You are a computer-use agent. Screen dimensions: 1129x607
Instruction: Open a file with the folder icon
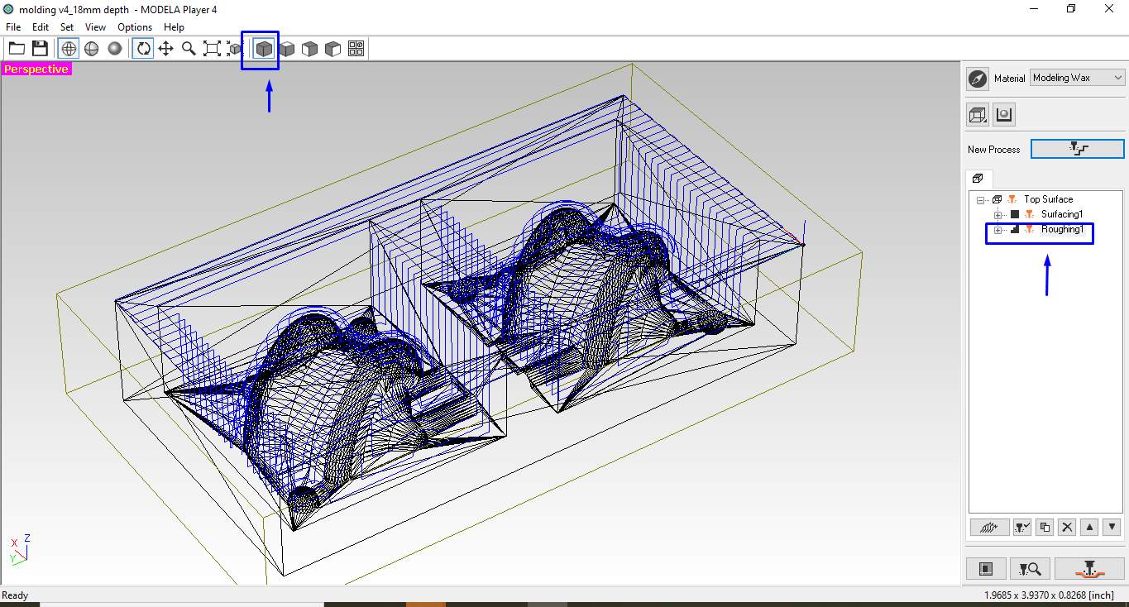[17, 49]
